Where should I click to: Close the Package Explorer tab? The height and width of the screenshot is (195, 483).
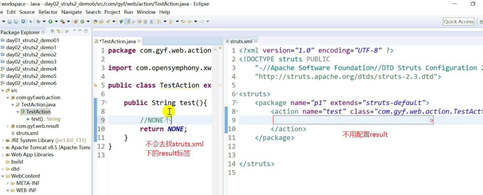click(x=43, y=32)
